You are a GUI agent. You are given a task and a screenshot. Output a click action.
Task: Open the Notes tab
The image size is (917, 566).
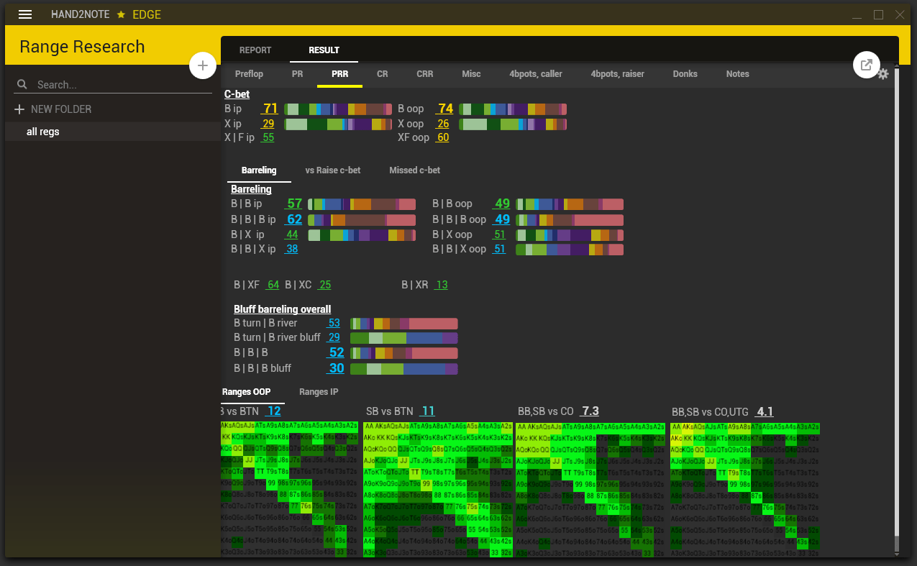737,73
